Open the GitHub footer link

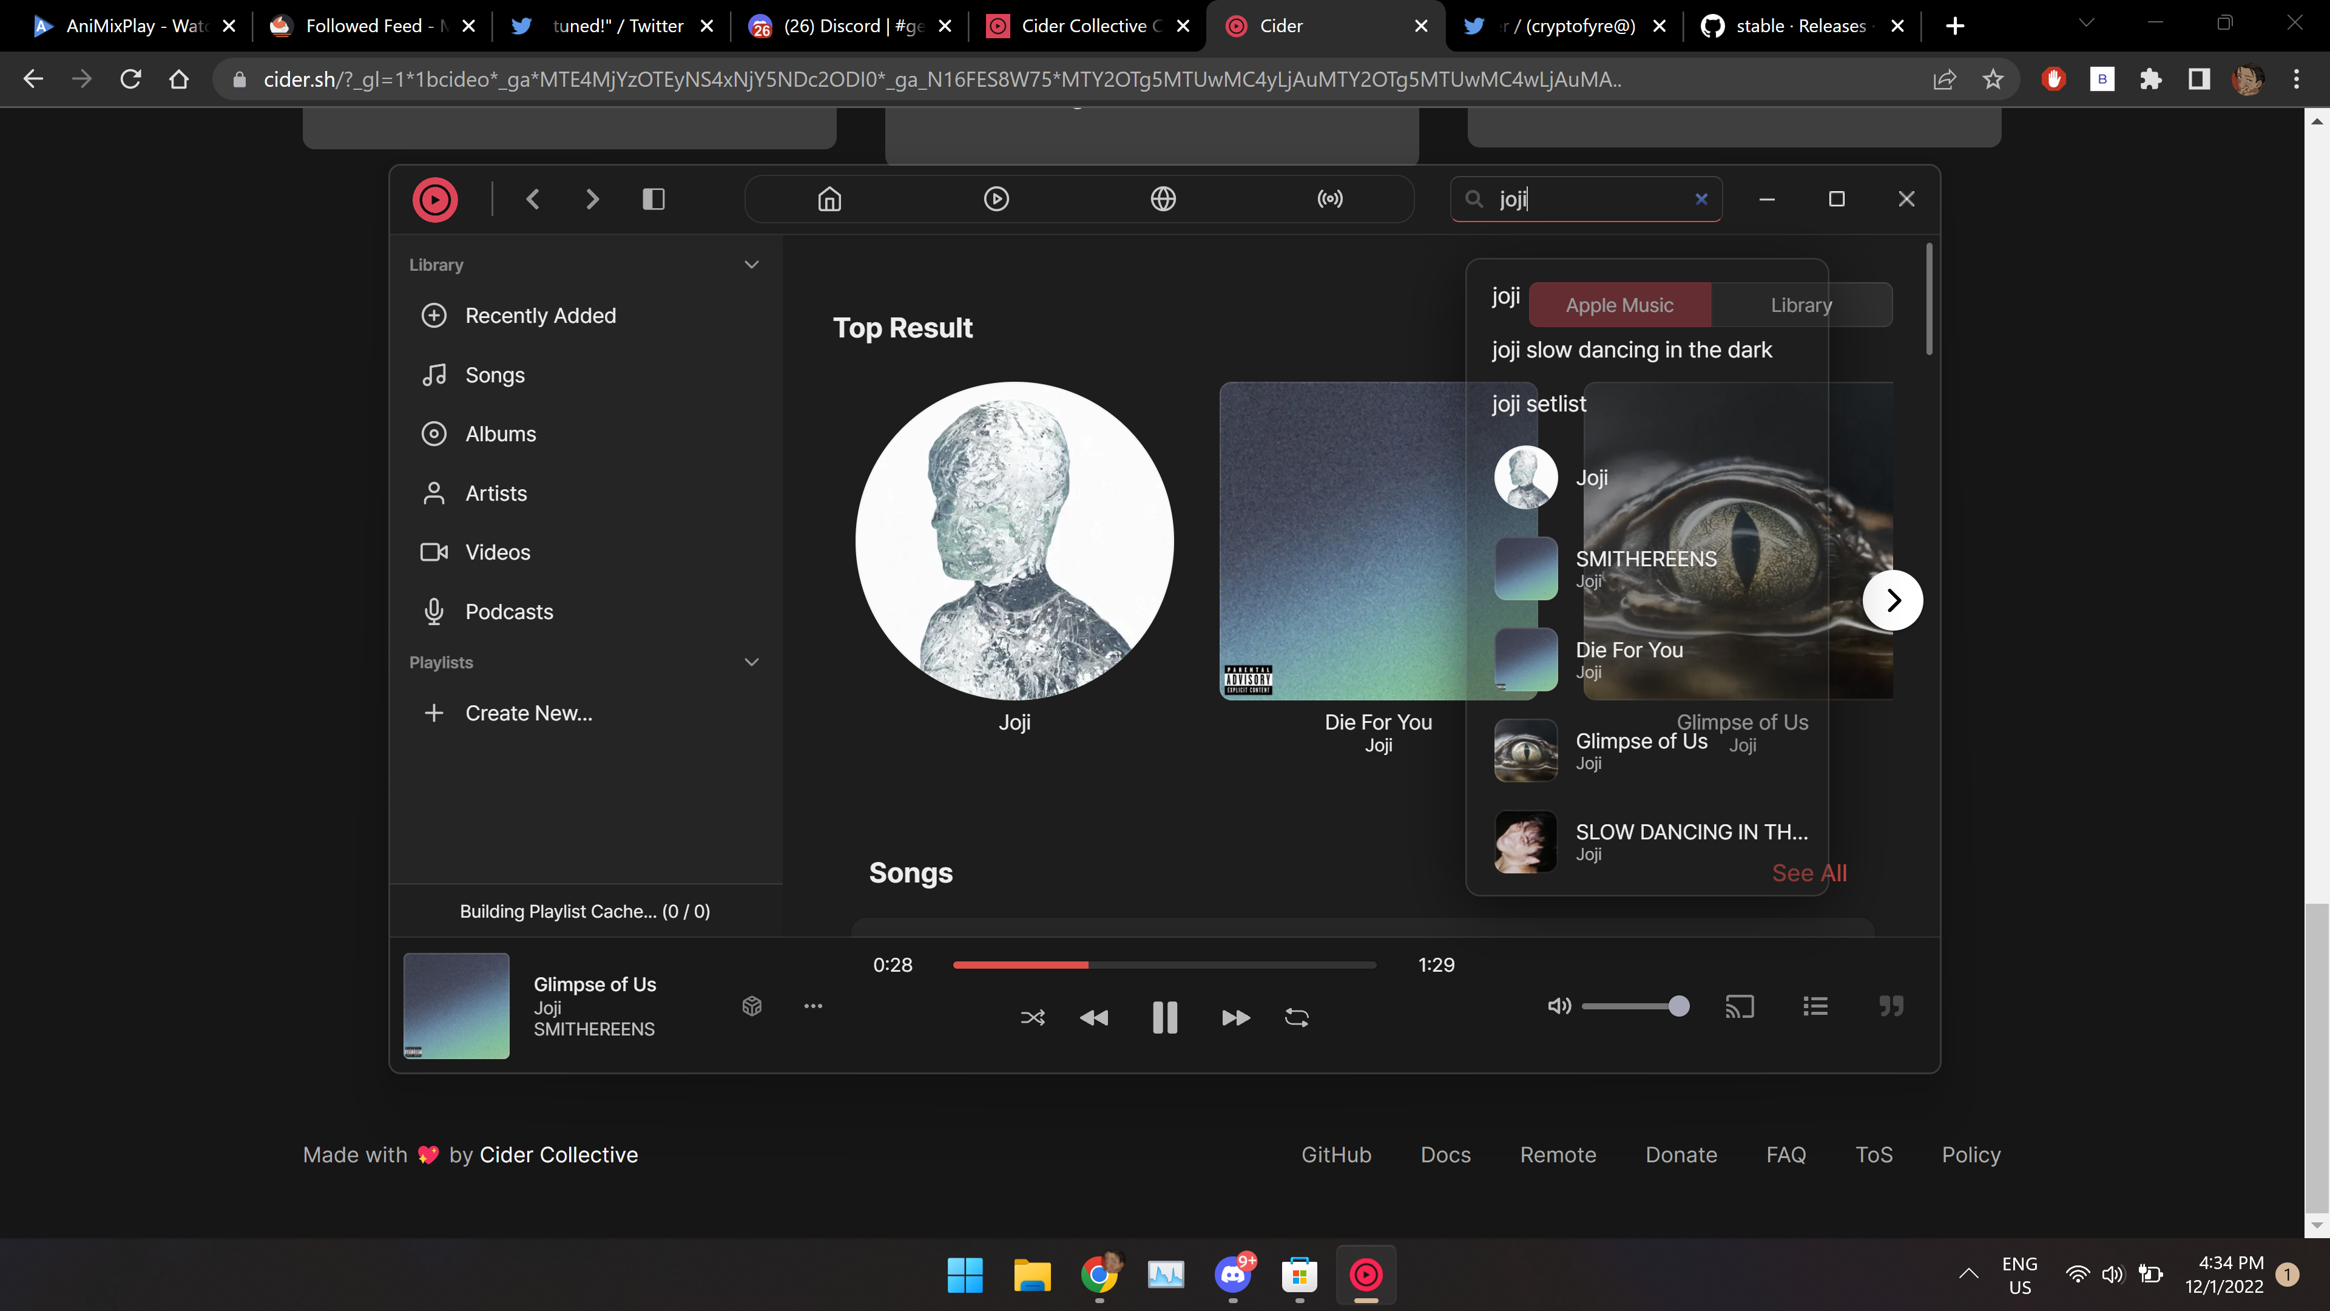click(x=1336, y=1156)
